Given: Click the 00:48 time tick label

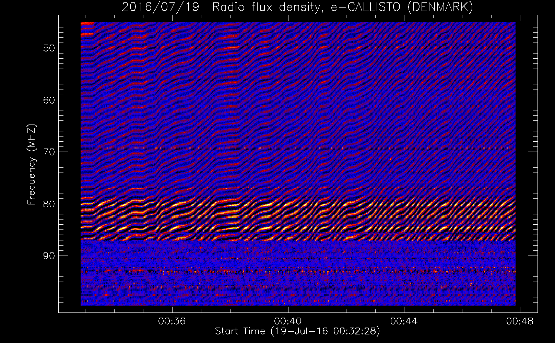Looking at the screenshot, I should click(520, 321).
